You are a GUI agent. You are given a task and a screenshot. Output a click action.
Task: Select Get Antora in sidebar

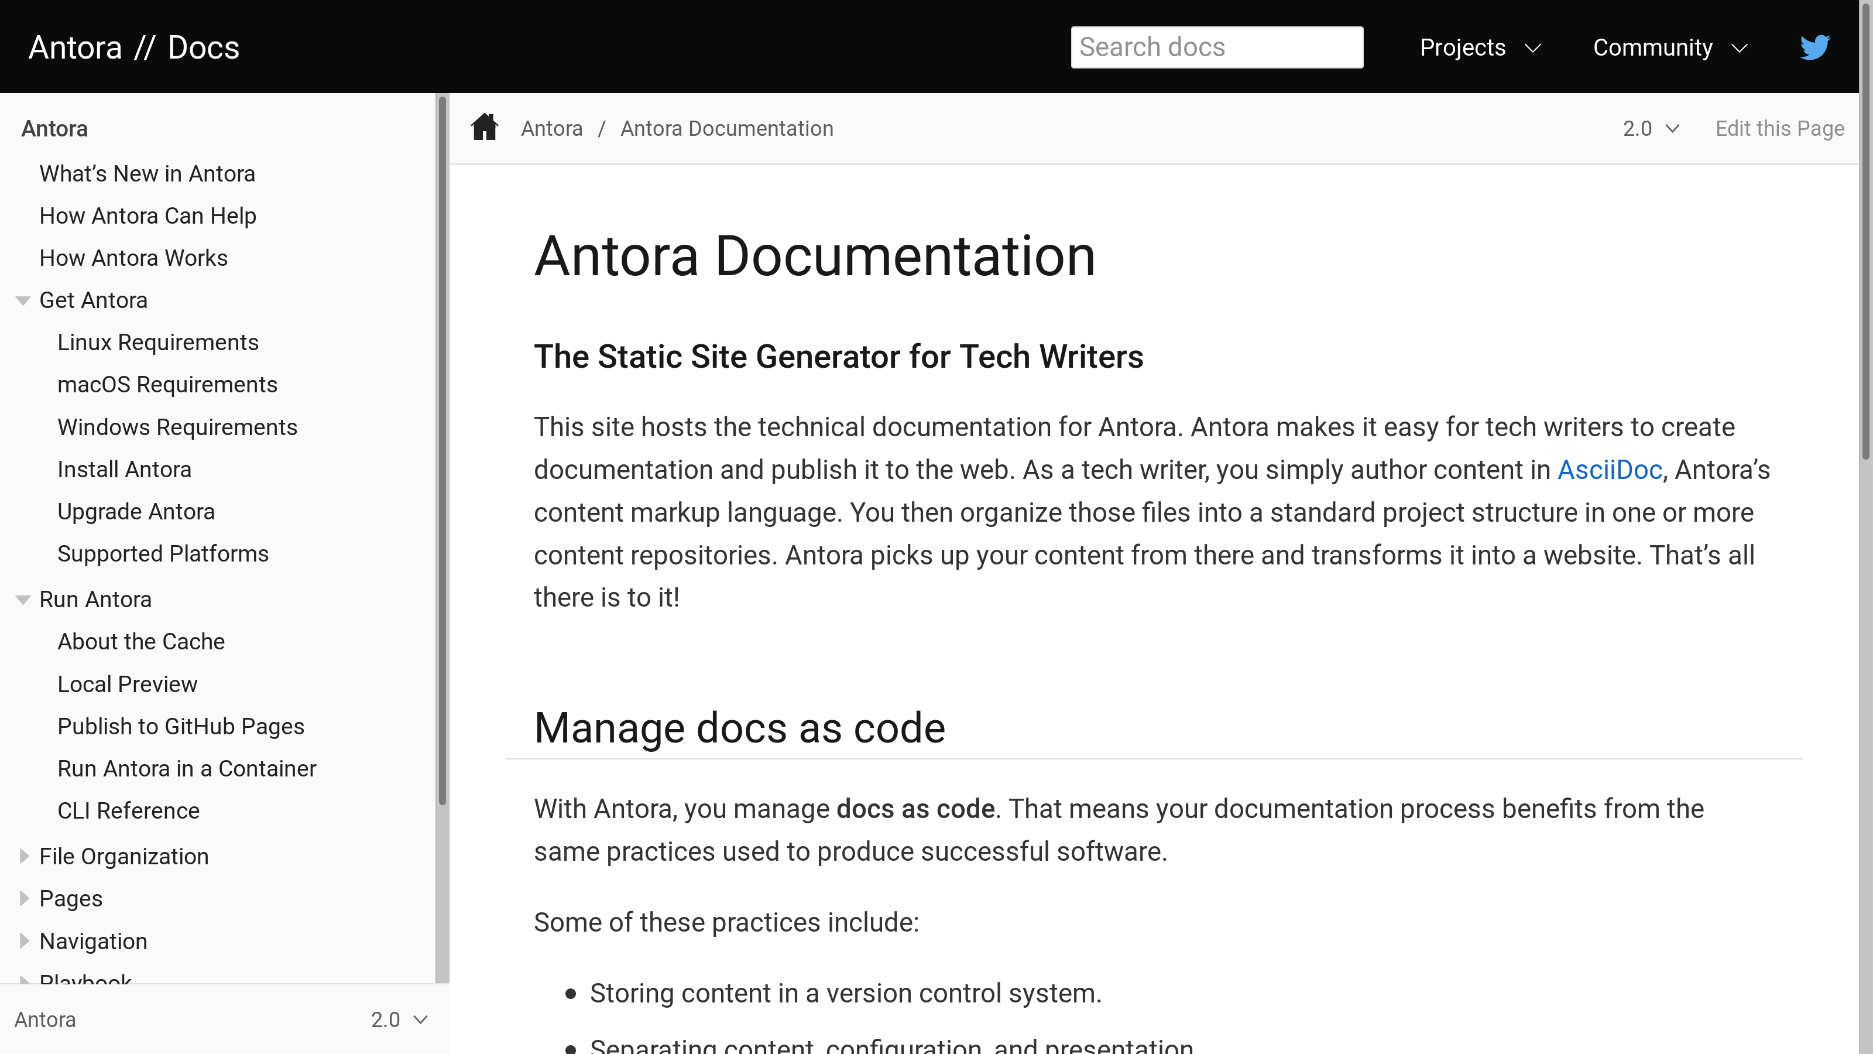pyautogui.click(x=93, y=300)
